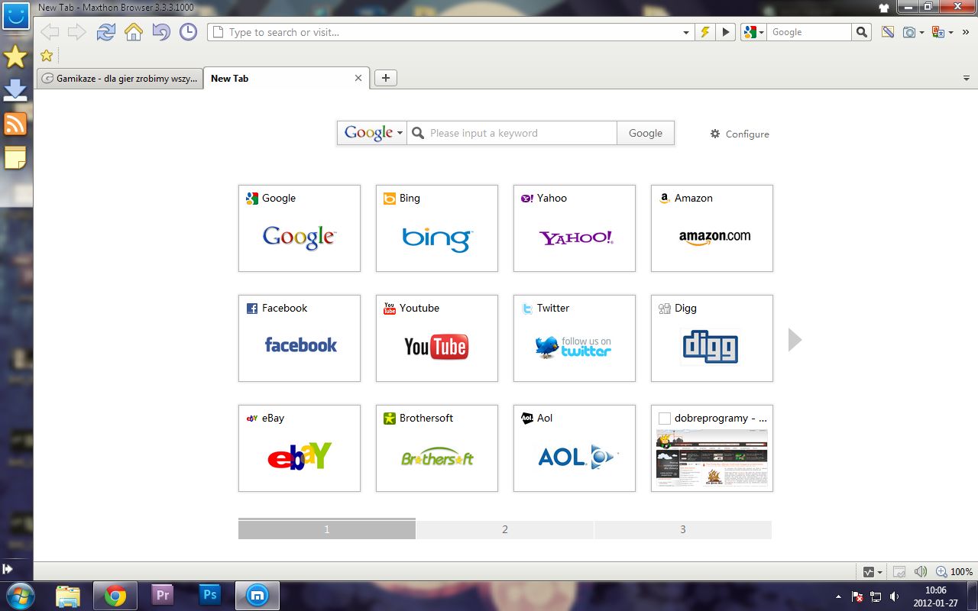Switch to the Gamikaze tab

pos(120,78)
